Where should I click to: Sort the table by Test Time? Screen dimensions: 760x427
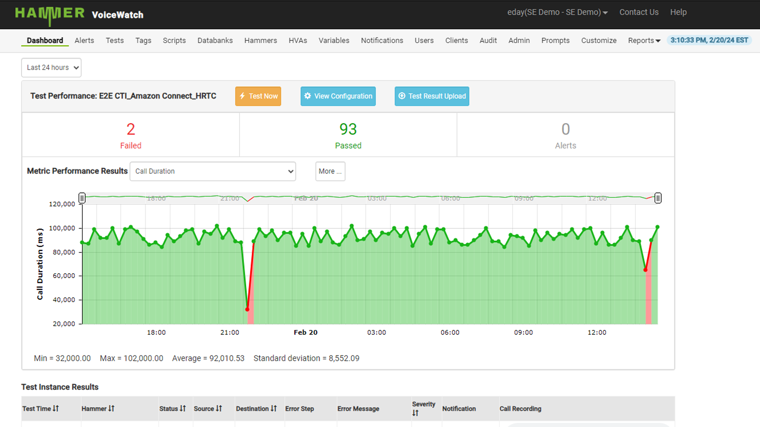click(55, 409)
